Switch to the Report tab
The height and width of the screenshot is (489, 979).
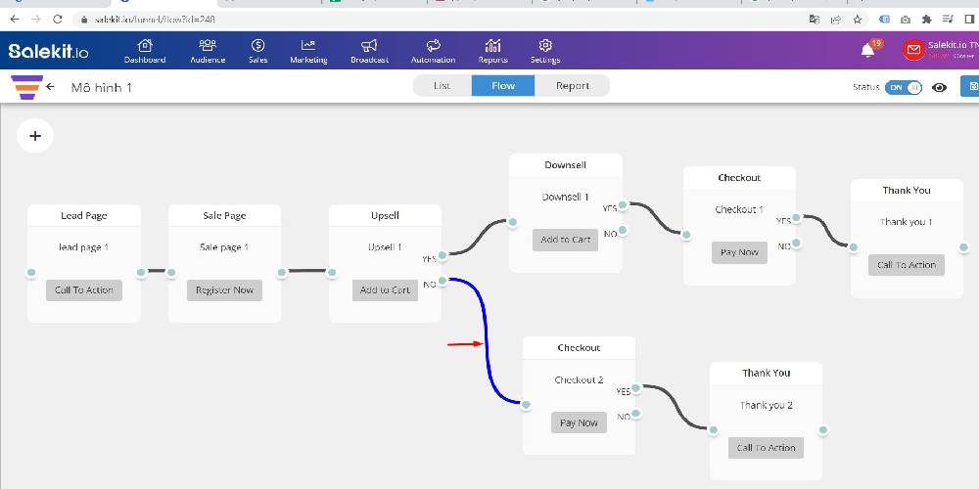[573, 86]
